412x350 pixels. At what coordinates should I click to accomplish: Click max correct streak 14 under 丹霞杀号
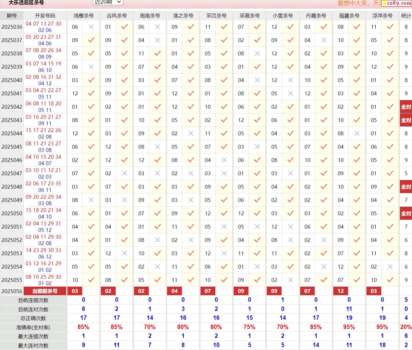pos(316,345)
